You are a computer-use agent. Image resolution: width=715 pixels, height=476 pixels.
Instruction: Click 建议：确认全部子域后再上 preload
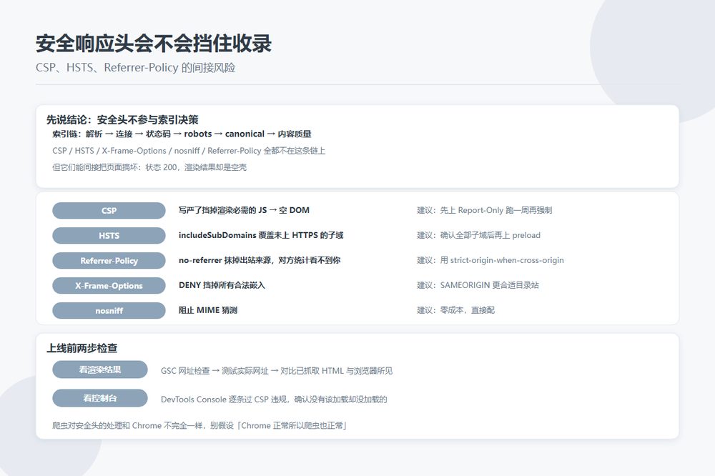pyautogui.click(x=478, y=235)
